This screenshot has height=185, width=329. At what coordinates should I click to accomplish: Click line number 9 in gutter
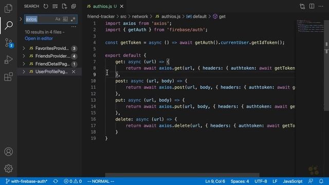95,75
